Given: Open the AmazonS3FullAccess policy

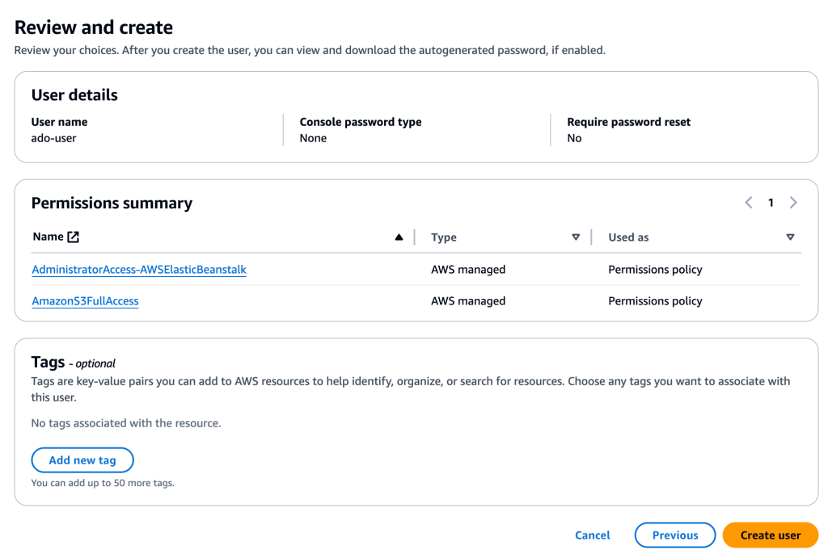Looking at the screenshot, I should [85, 300].
